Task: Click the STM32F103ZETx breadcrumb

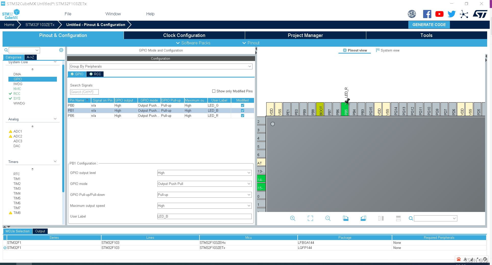Action: (x=40, y=25)
